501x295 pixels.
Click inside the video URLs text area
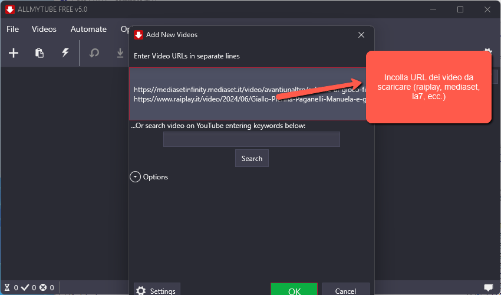coord(248,94)
